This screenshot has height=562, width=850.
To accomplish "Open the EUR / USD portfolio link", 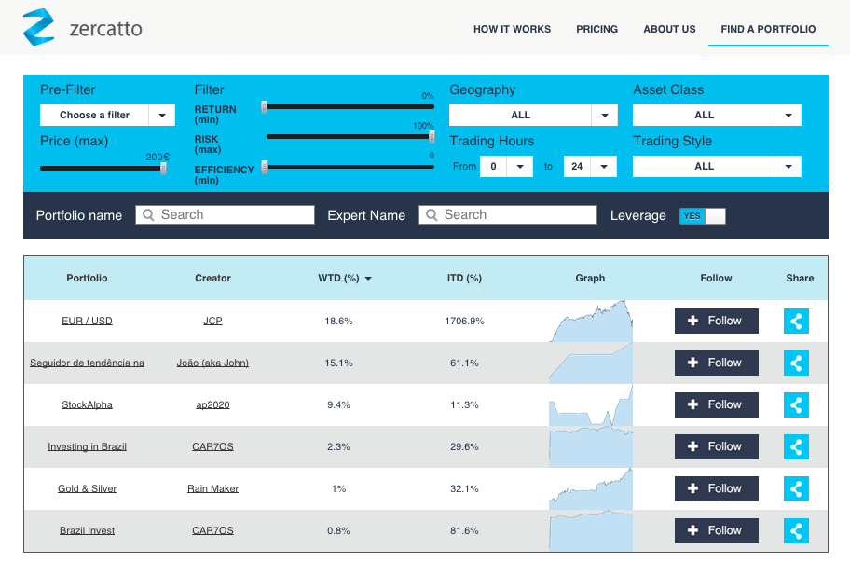I will point(87,321).
